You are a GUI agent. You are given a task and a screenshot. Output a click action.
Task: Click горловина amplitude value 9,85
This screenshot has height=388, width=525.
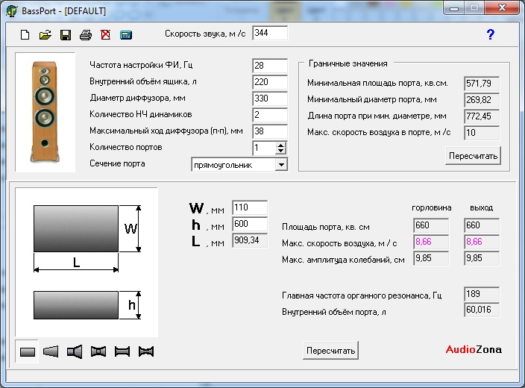tap(431, 258)
